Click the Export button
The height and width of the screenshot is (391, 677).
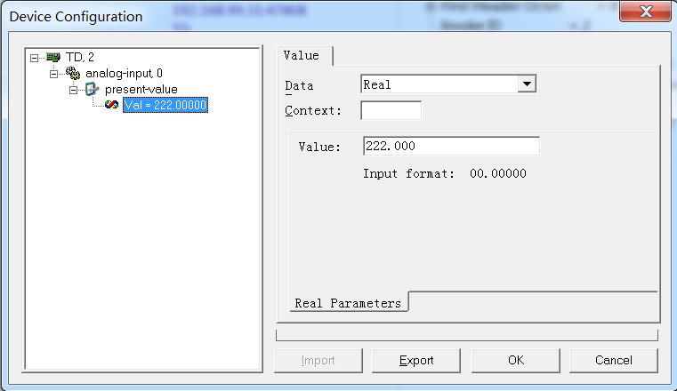tap(416, 361)
